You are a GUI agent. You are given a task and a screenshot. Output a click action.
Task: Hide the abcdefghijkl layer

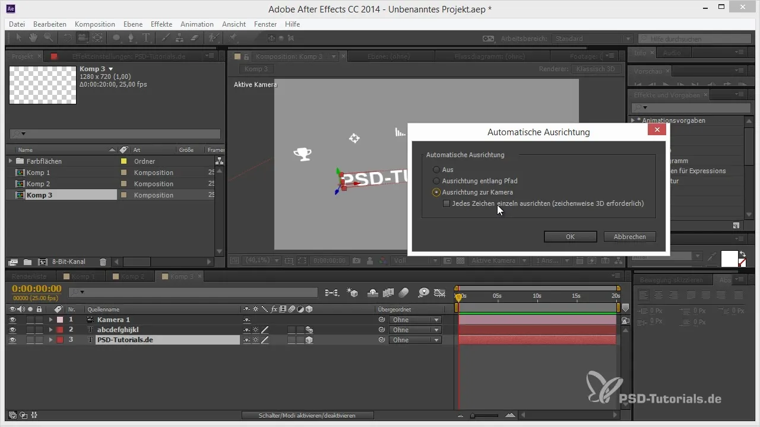coord(12,330)
